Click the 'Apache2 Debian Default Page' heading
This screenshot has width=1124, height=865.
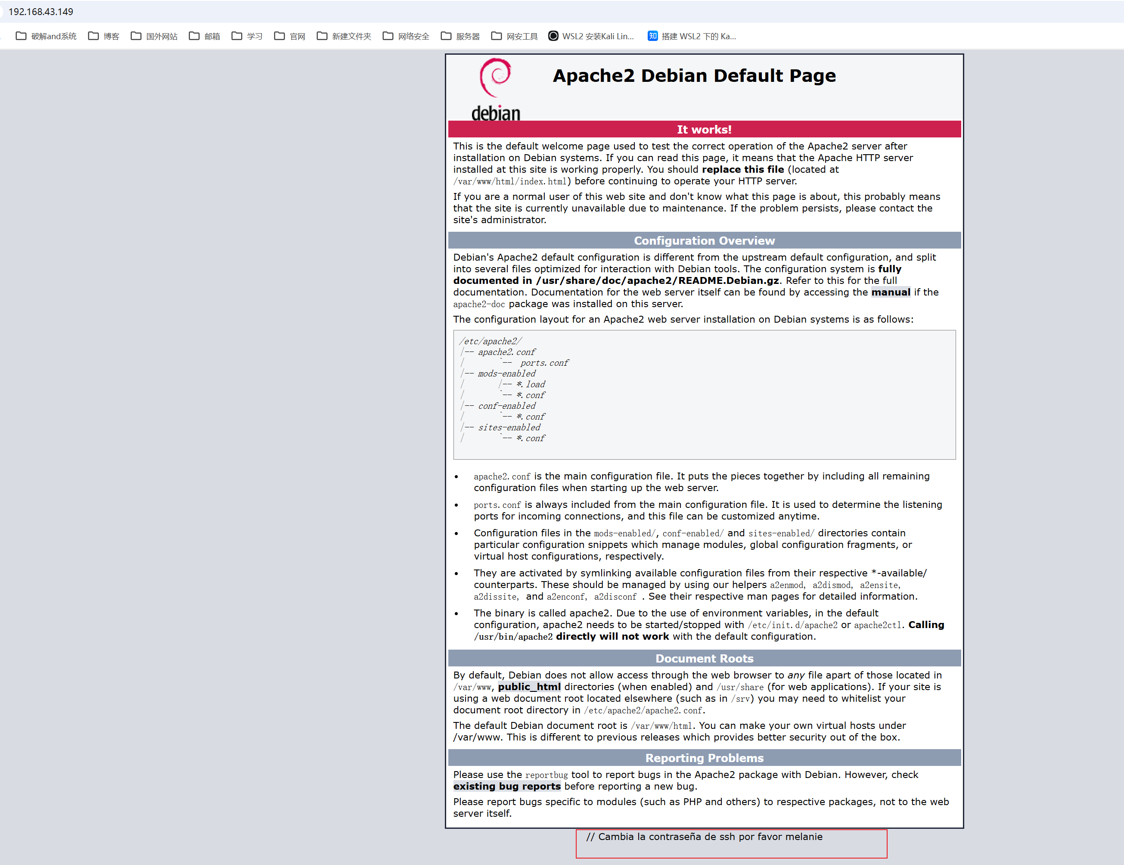694,76
